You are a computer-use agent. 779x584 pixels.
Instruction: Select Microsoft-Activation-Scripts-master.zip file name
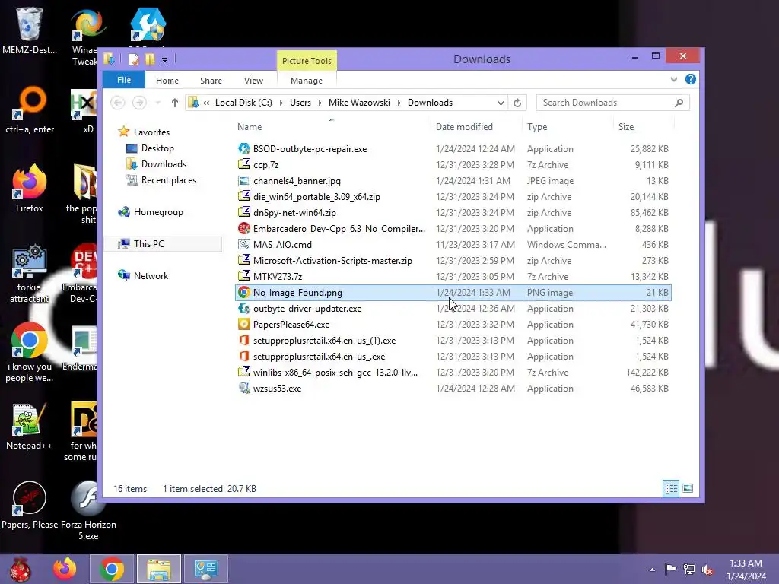[x=333, y=261]
